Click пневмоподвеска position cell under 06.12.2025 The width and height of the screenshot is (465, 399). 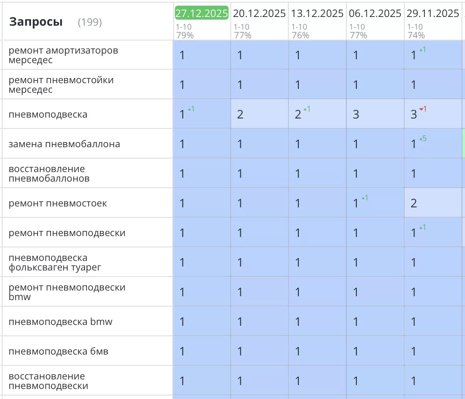(356, 114)
